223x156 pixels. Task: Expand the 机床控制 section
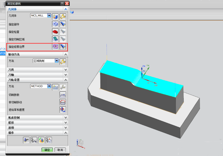pos(66,118)
